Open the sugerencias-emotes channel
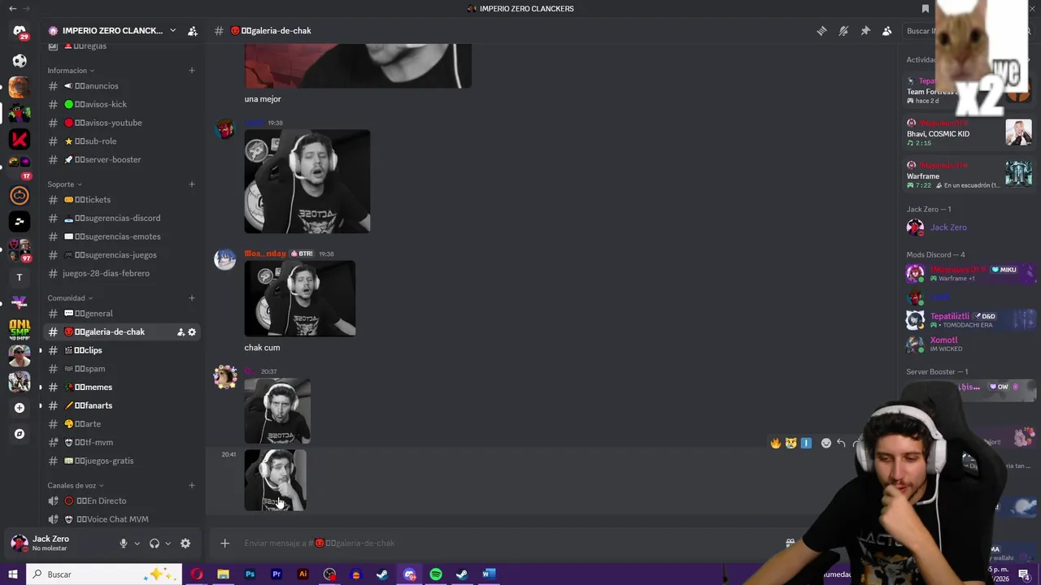The width and height of the screenshot is (1041, 585). pos(122,236)
